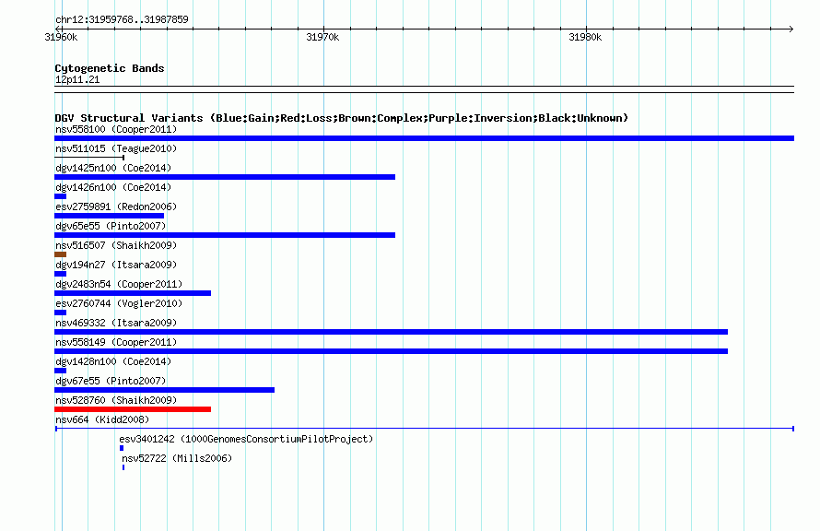The image size is (820, 531).
Task: Open the dgv194n27 (Itsara2009) label
Action: [x=116, y=265]
